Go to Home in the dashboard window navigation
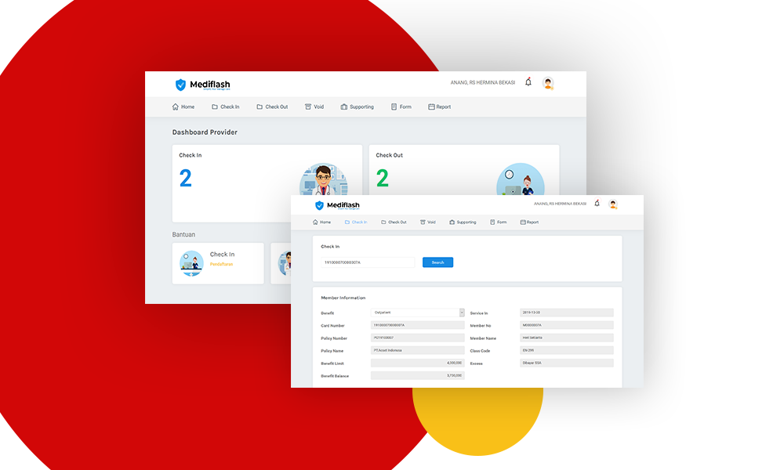784x470 pixels. pos(183,107)
